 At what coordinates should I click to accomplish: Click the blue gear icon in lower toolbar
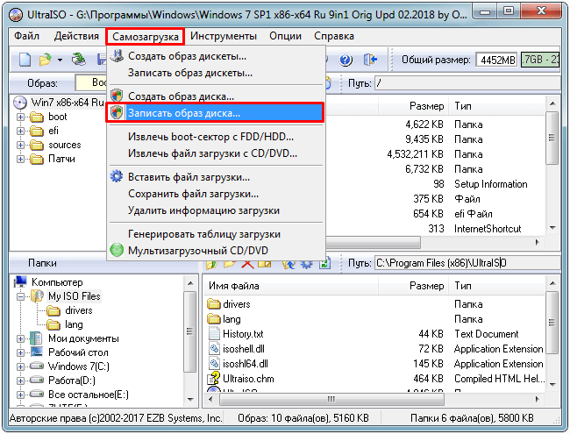click(306, 264)
